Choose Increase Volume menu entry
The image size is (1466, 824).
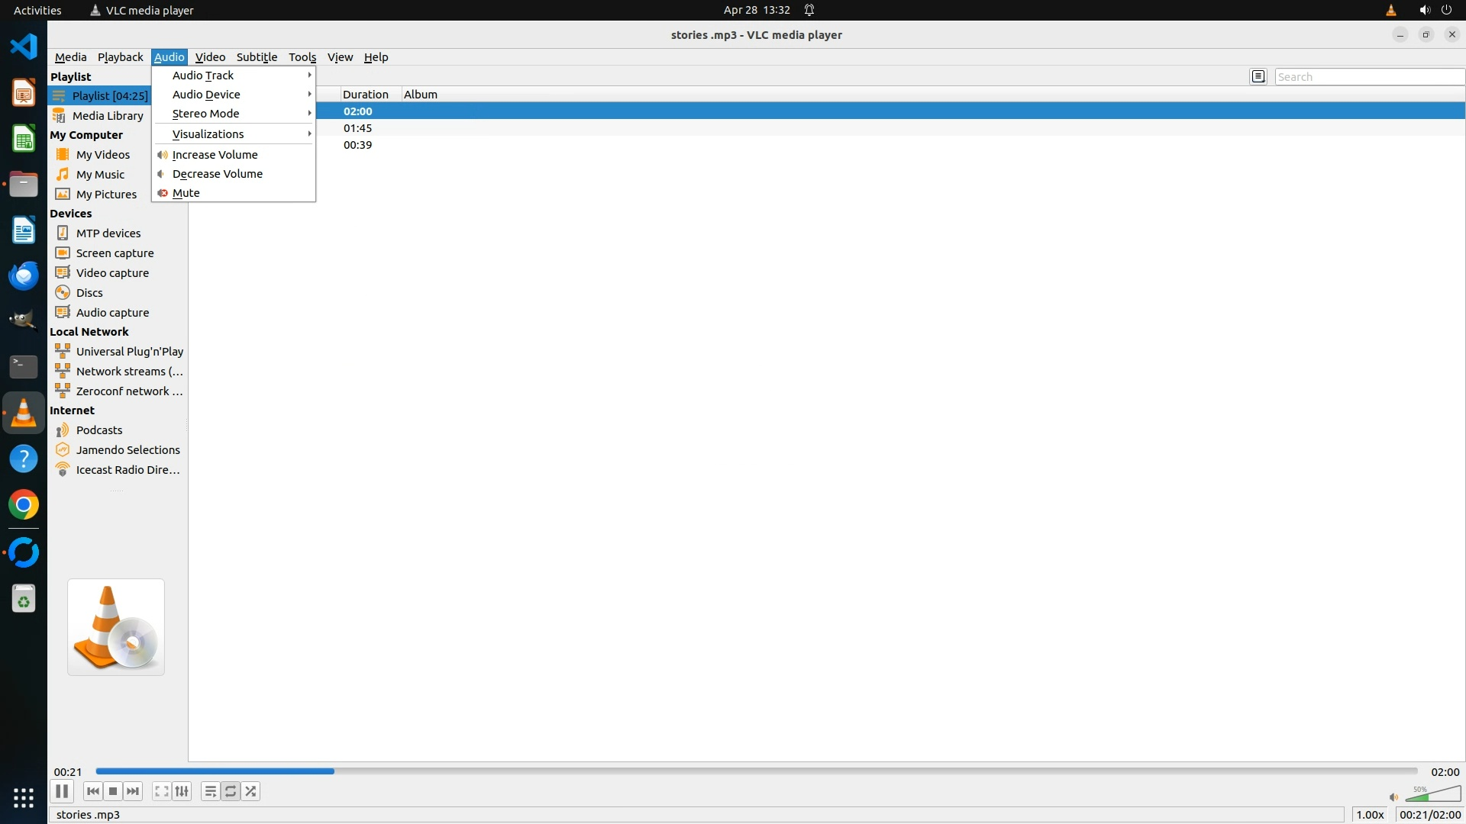pos(215,155)
